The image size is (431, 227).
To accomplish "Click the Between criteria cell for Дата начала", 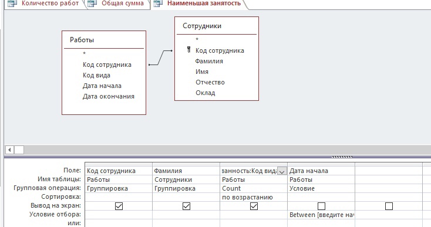I will click(321, 215).
